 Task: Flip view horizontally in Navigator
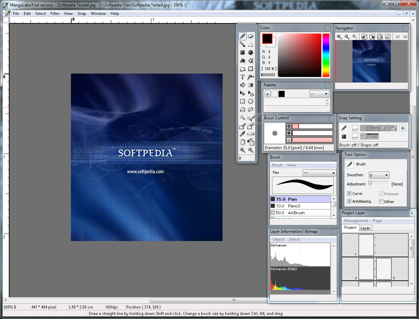click(x=380, y=37)
